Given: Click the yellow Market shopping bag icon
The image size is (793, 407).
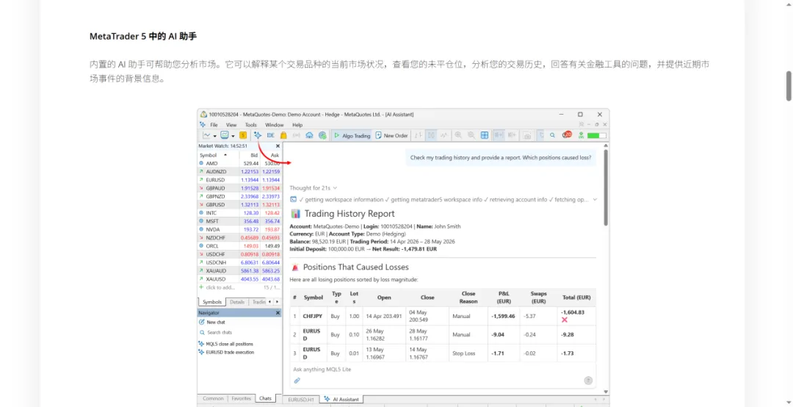Looking at the screenshot, I should [x=283, y=135].
